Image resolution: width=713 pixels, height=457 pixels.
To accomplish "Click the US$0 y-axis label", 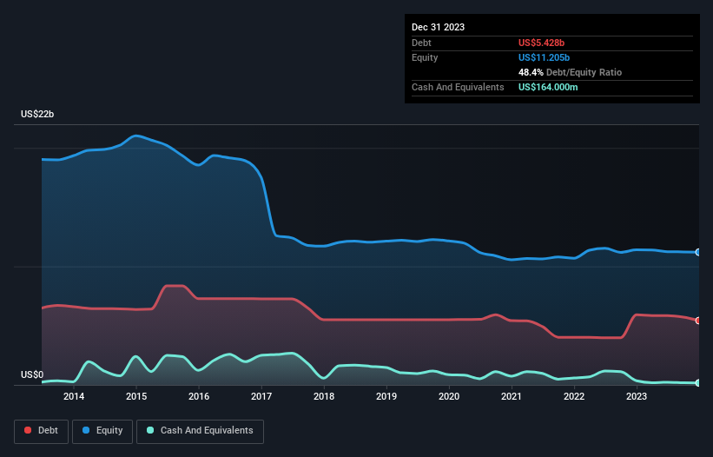I will (32, 374).
